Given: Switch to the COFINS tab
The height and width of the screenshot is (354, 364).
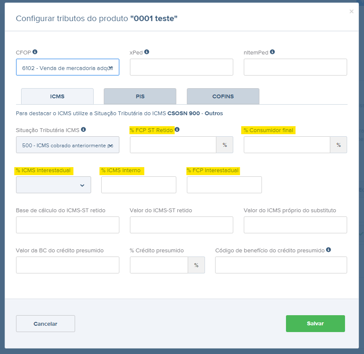Looking at the screenshot, I should [x=223, y=96].
